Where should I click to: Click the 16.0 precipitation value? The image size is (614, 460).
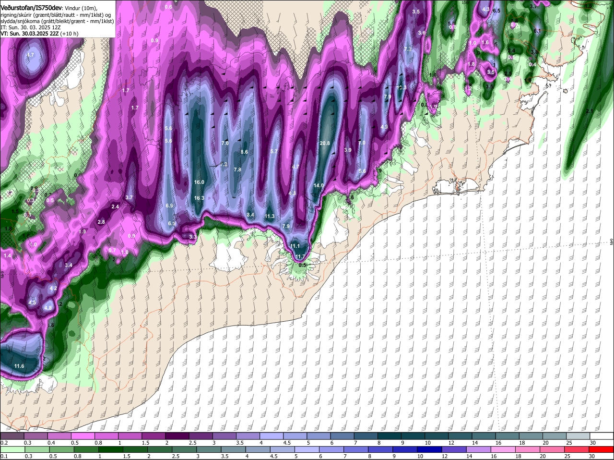(200, 182)
